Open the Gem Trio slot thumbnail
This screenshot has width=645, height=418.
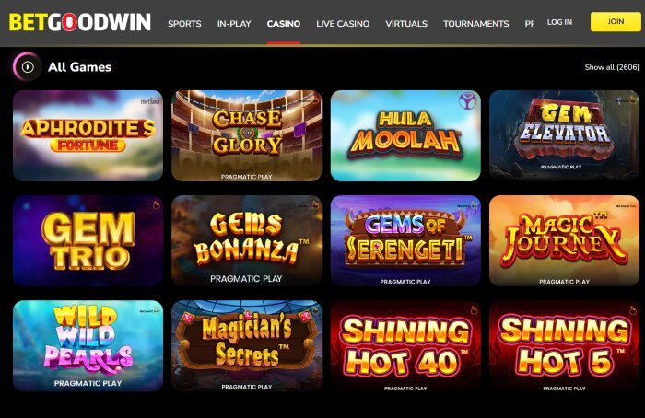click(88, 240)
